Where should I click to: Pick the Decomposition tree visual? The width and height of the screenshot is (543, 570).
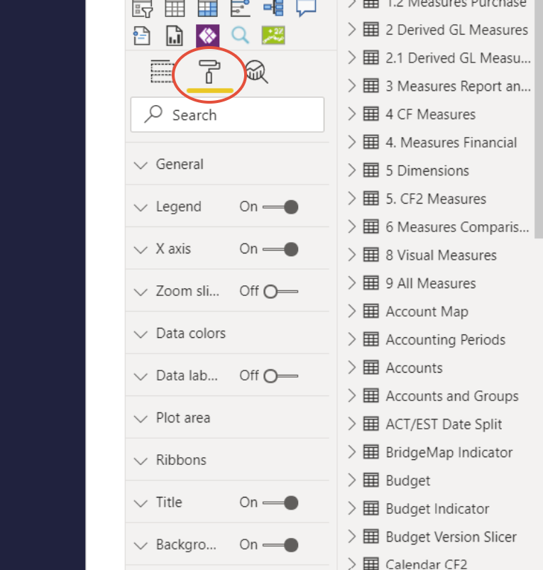pyautogui.click(x=273, y=8)
